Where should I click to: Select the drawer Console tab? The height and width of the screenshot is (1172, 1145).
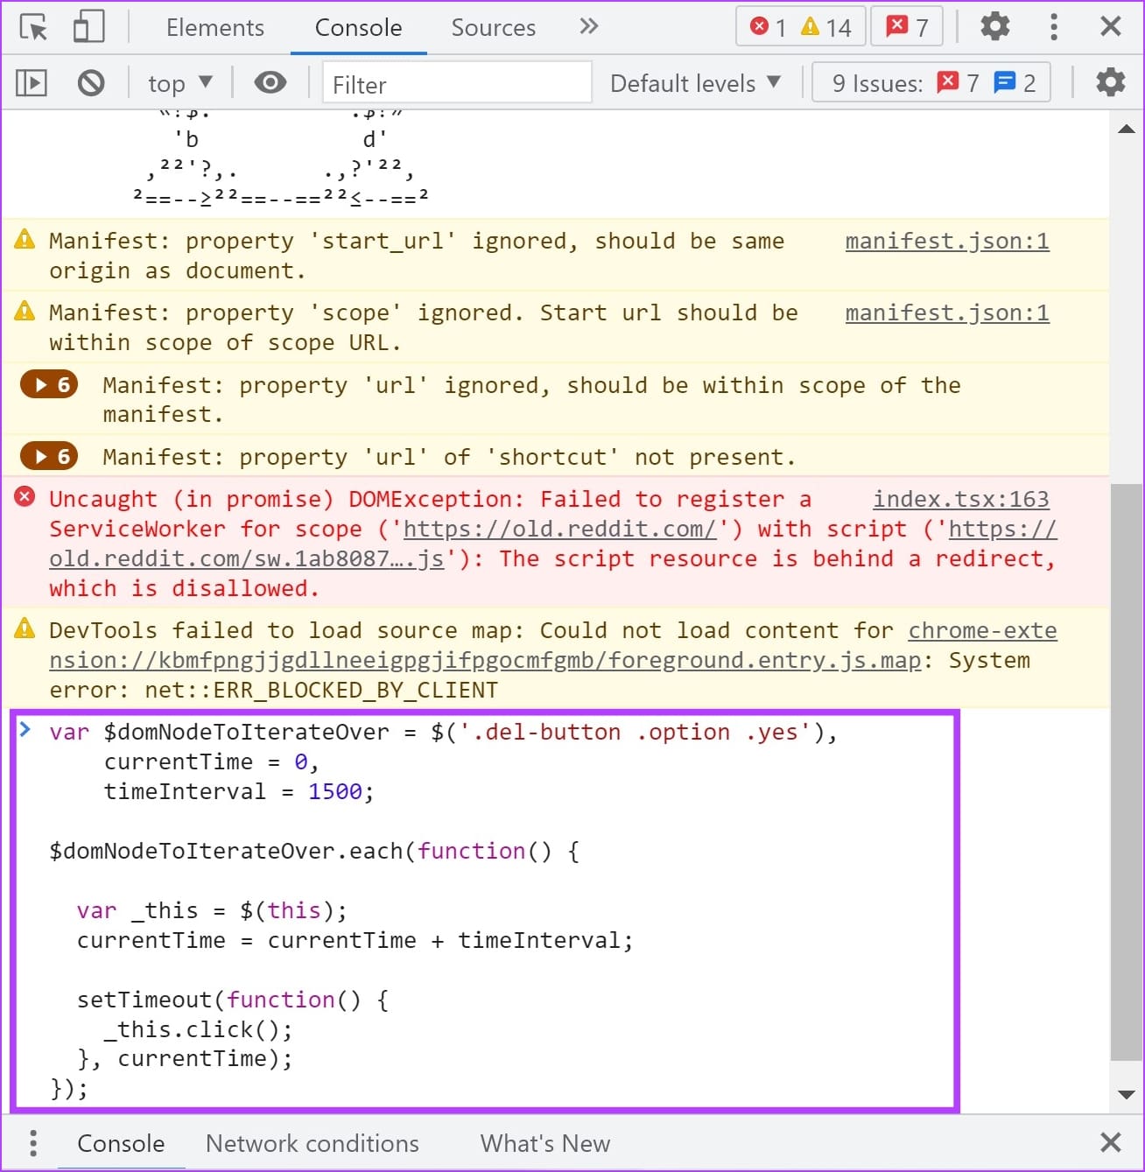121,1143
